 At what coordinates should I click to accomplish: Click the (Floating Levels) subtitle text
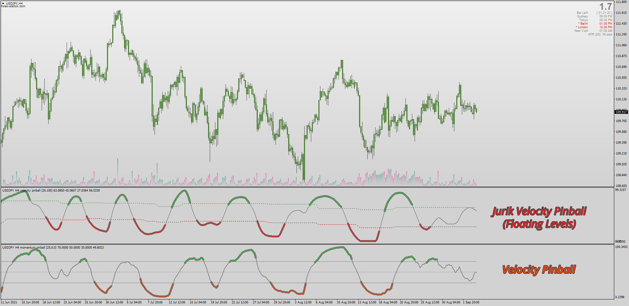539,224
